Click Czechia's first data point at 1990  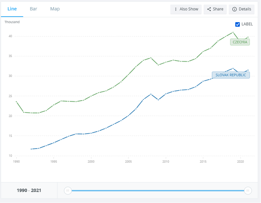(16, 101)
